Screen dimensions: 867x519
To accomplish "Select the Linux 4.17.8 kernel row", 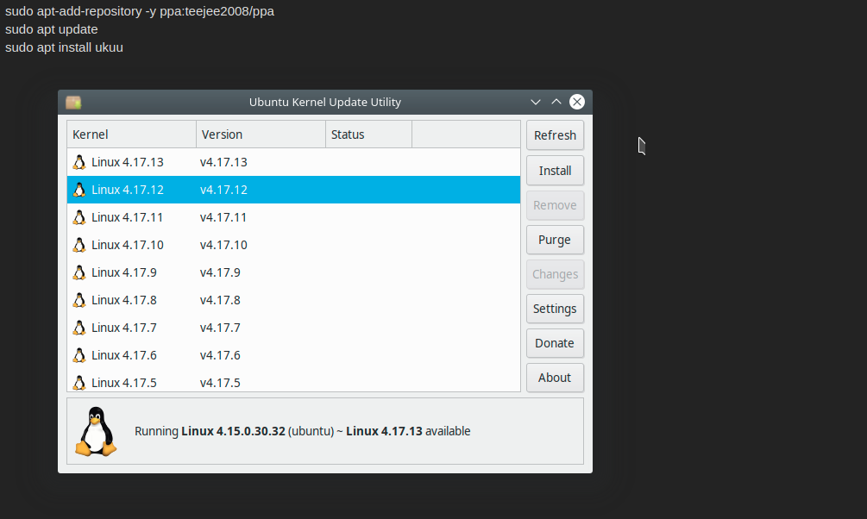I will 293,300.
